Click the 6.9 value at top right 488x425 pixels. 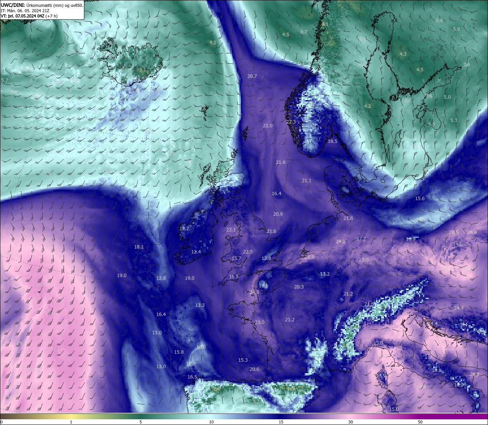pos(439,21)
